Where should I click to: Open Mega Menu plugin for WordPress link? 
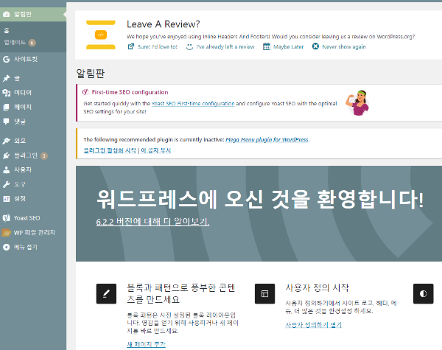267,139
